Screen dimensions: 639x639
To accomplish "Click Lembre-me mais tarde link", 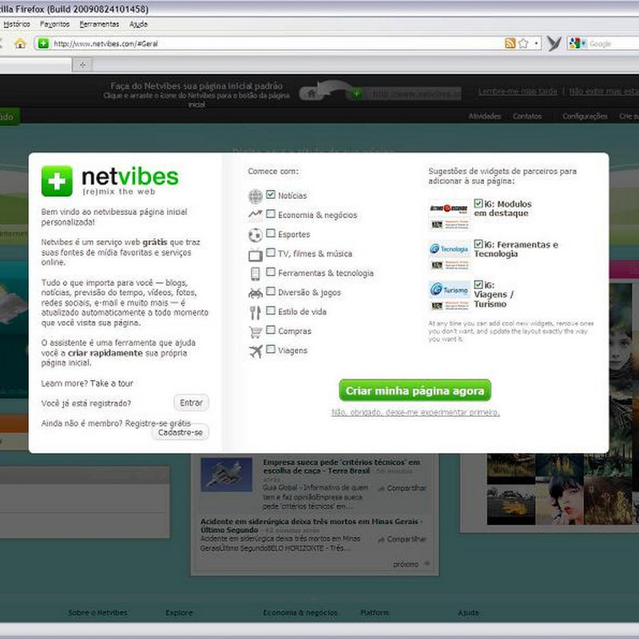I will pyautogui.click(x=518, y=91).
